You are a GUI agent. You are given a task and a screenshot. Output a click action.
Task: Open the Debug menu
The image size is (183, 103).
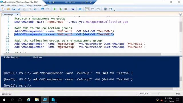[x=29, y=5]
